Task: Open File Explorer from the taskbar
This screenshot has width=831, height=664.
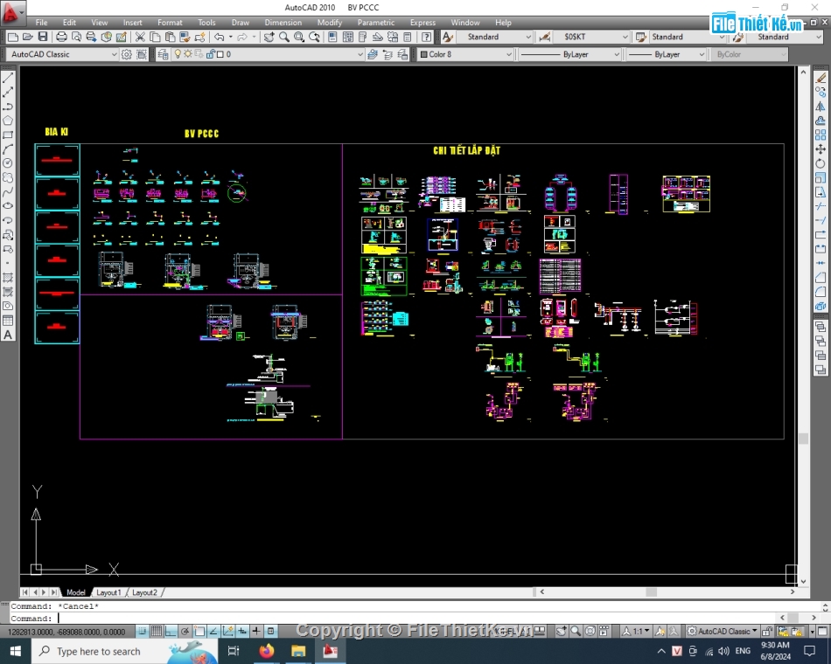Action: point(298,651)
